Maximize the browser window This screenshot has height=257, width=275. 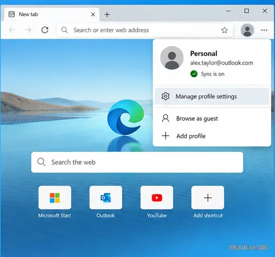click(x=247, y=11)
